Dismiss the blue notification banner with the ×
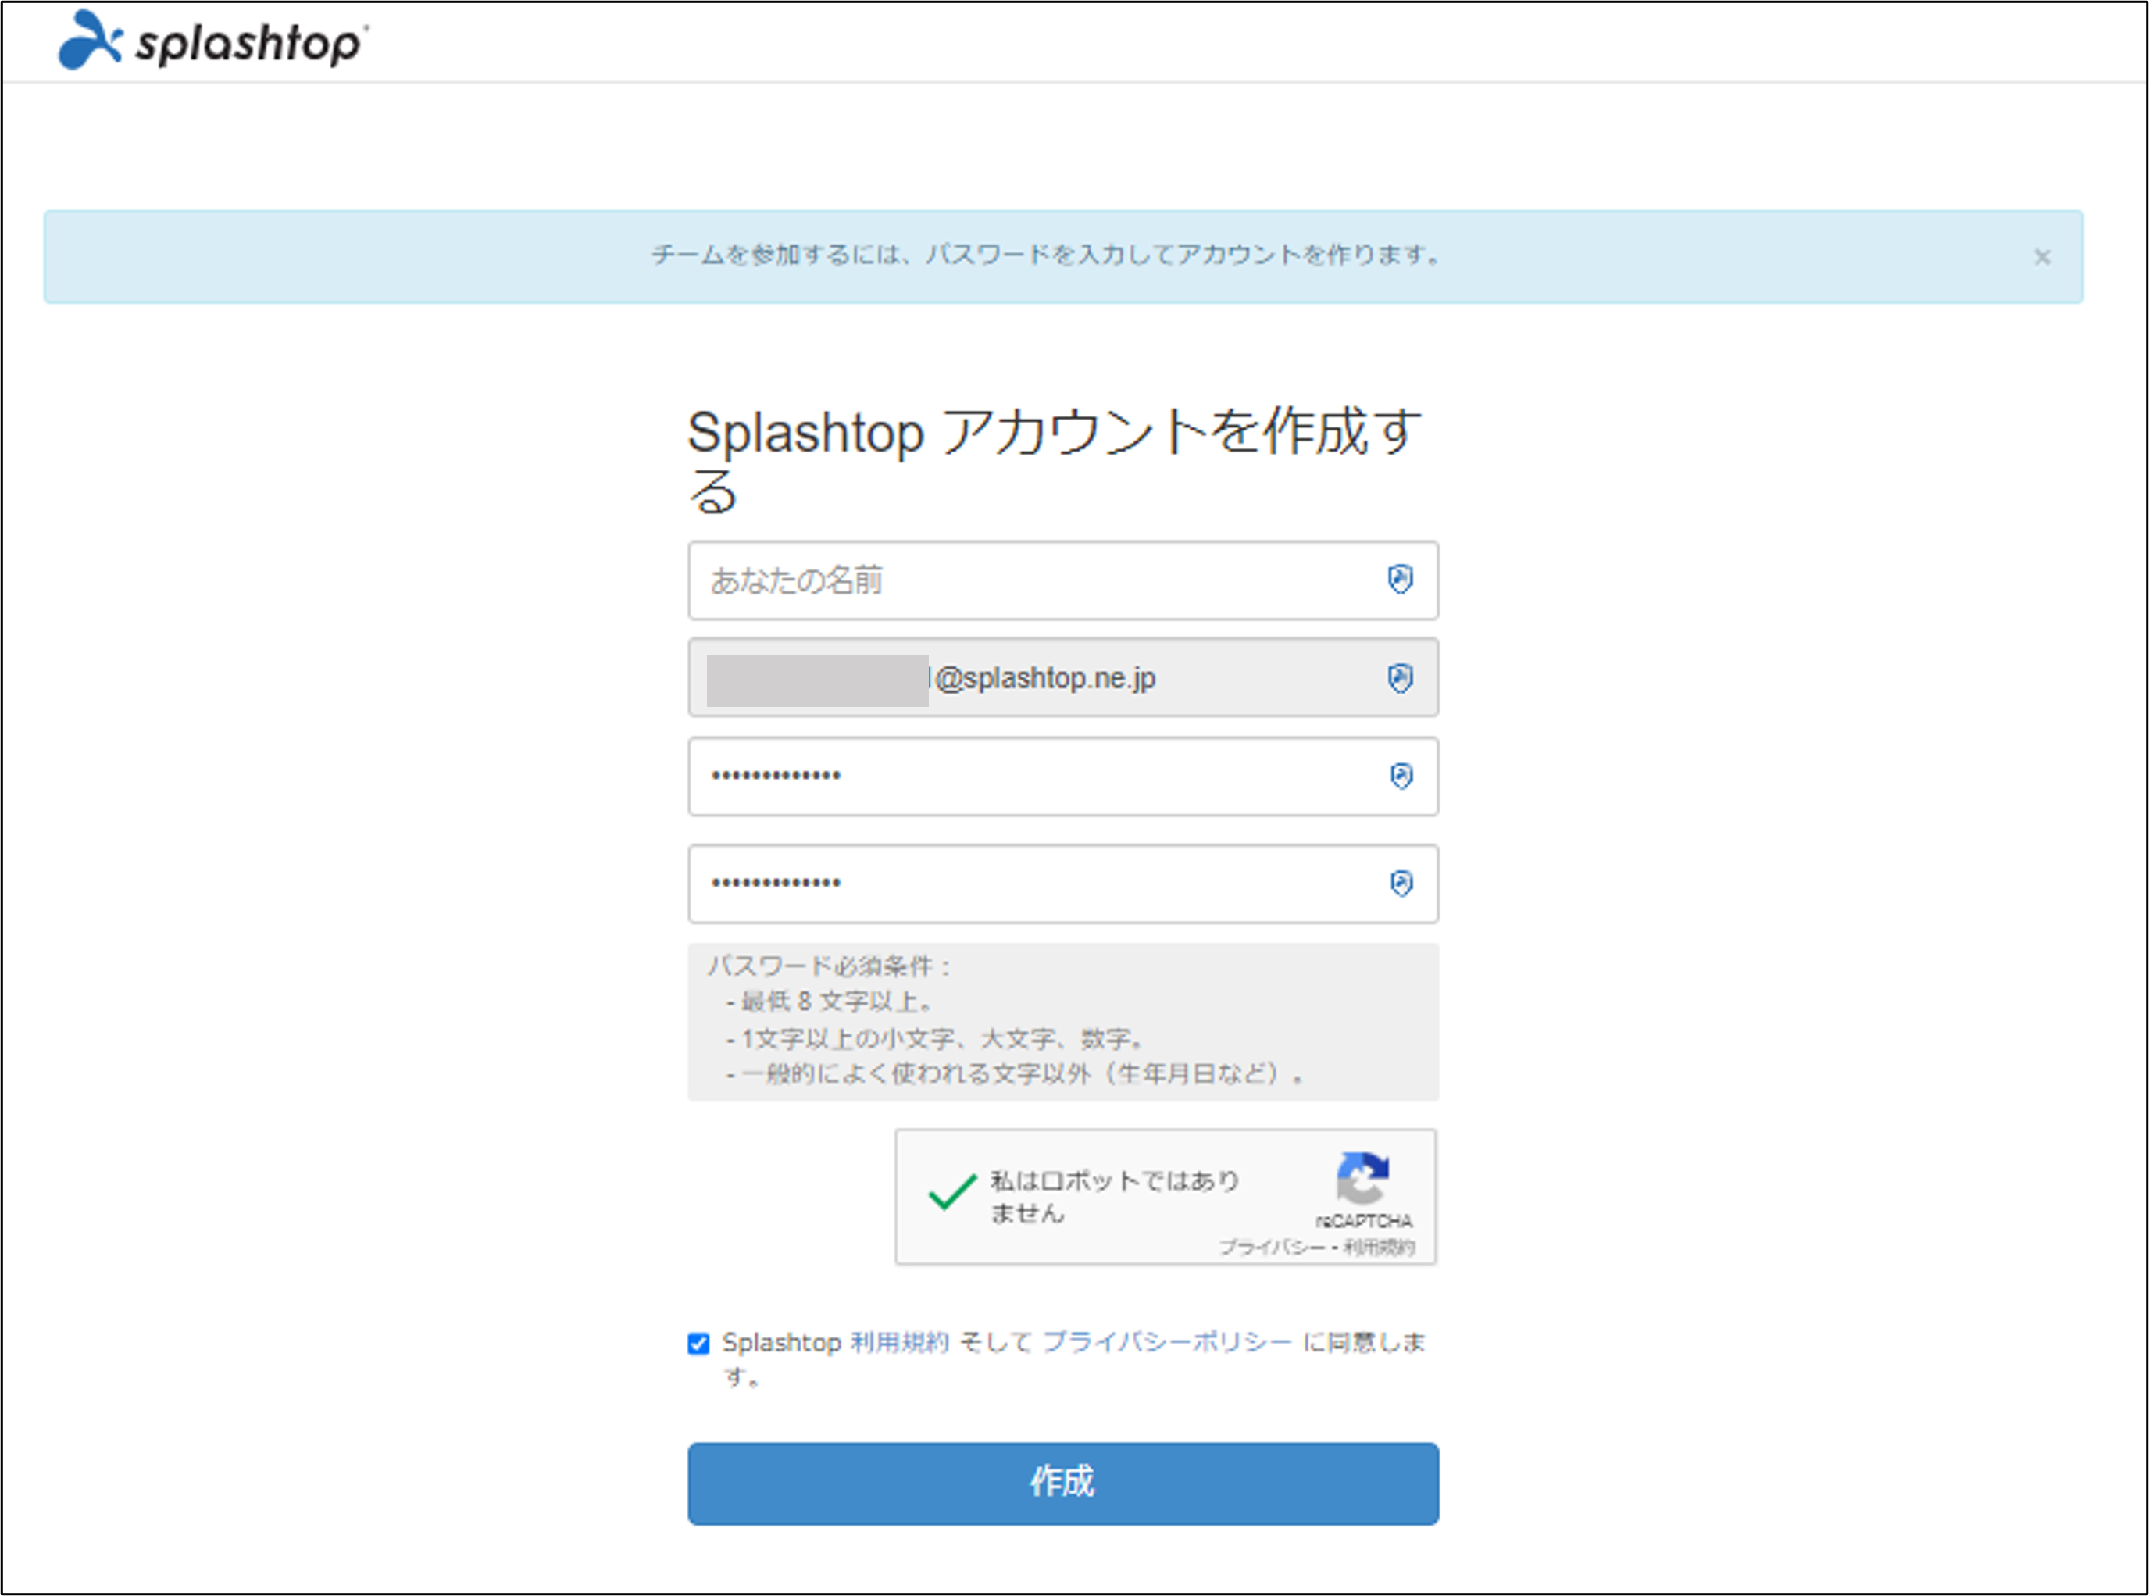2149x1596 pixels. [x=2044, y=257]
